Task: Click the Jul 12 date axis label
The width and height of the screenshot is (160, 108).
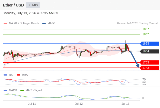Action: 79,104
